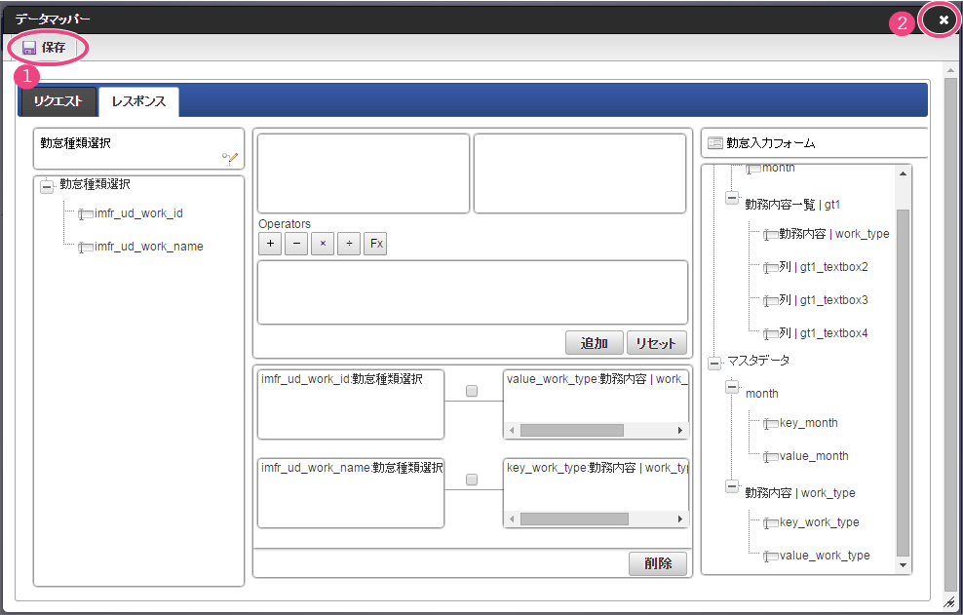Click the save floppy disk icon
Image resolution: width=963 pixels, height=615 pixels.
click(29, 48)
